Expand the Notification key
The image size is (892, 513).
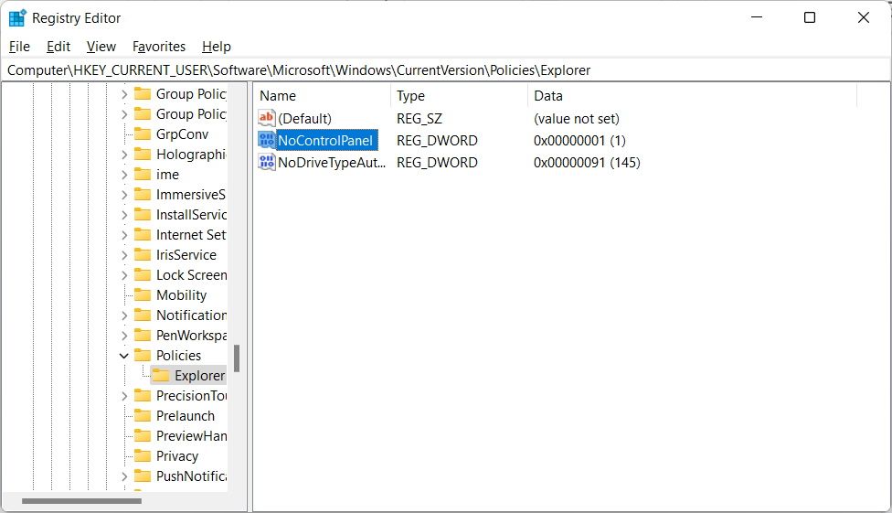[124, 315]
